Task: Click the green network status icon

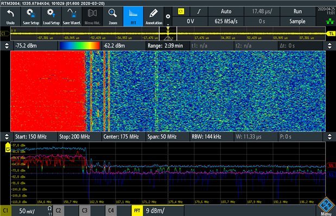Action: coord(330,21)
